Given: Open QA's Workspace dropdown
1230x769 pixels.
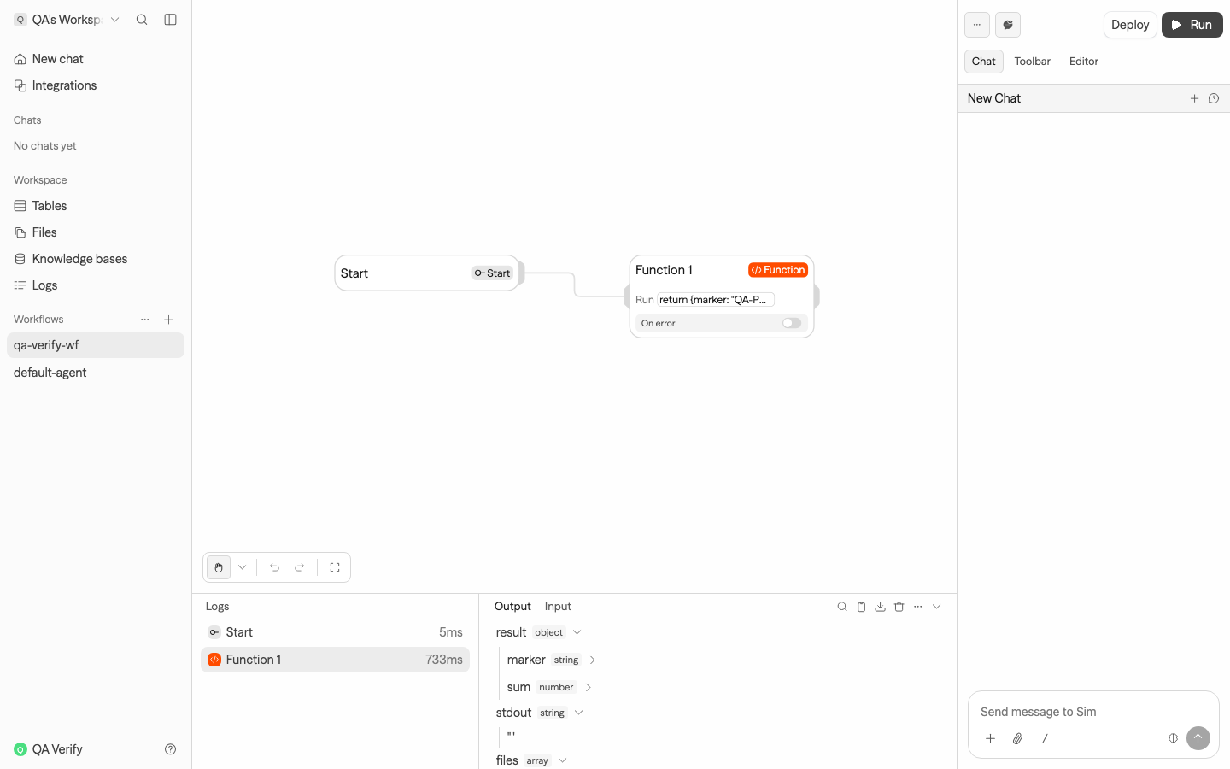Looking at the screenshot, I should (x=66, y=20).
